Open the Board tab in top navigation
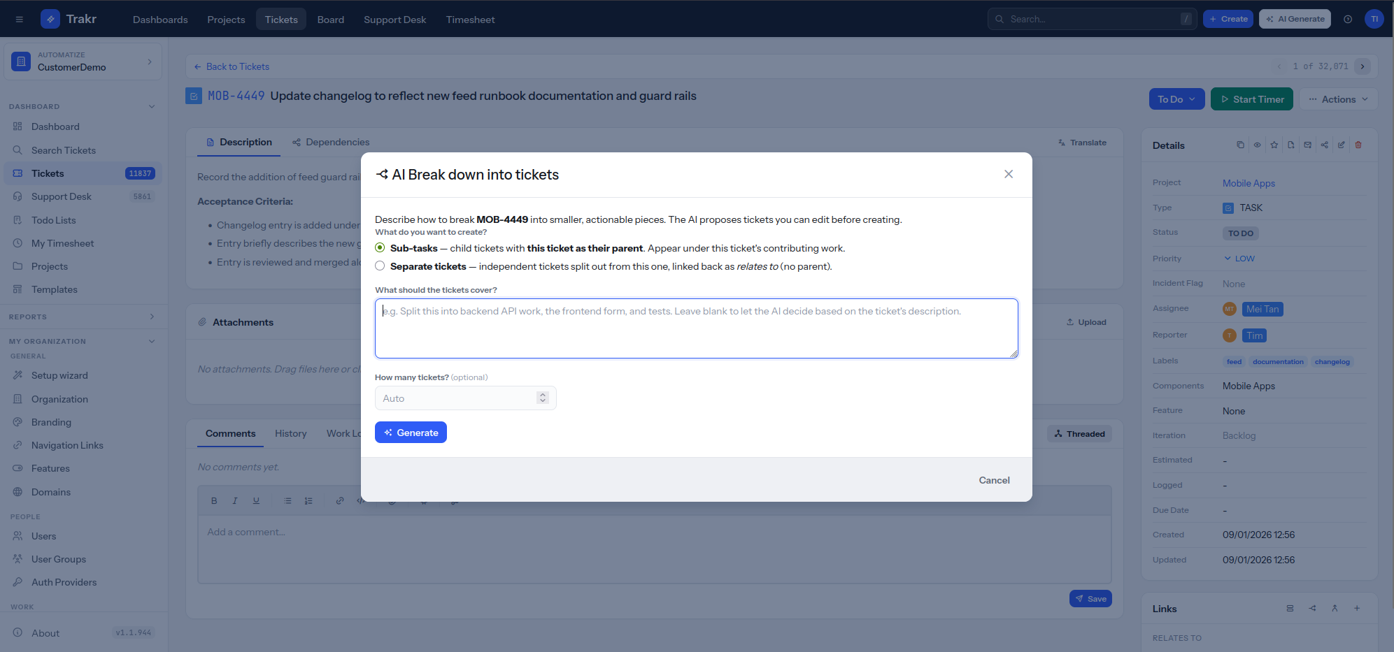This screenshot has height=652, width=1394. coord(330,20)
